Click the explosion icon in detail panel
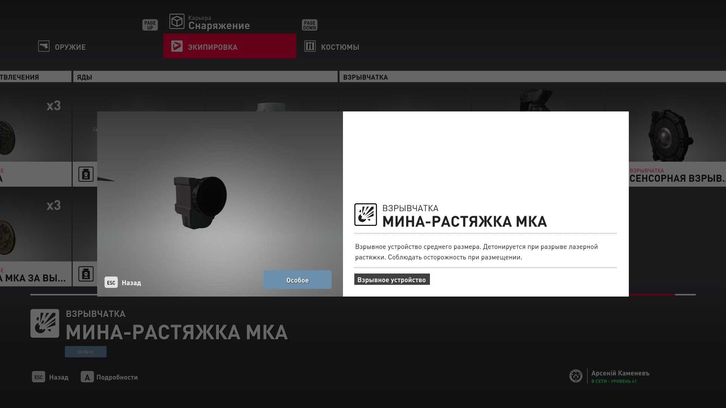The width and height of the screenshot is (726, 408). point(365,215)
